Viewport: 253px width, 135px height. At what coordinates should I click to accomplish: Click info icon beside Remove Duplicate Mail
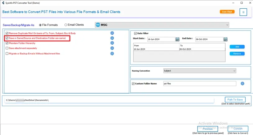point(112,33)
